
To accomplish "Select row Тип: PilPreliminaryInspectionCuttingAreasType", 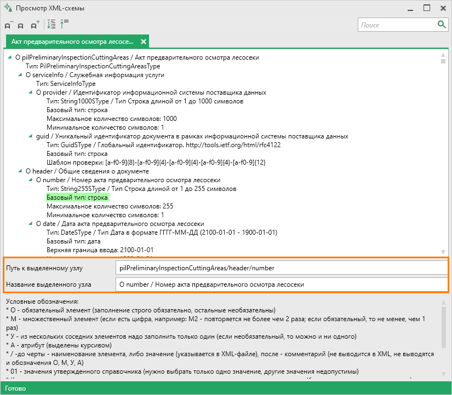I will click(93, 66).
